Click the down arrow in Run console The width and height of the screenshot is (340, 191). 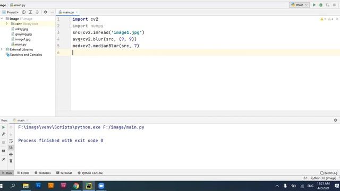(11, 134)
